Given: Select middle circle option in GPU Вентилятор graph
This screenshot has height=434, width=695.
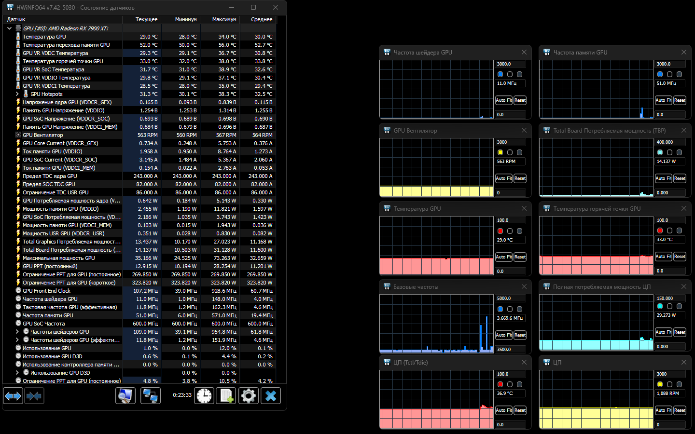Looking at the screenshot, I should [510, 152].
